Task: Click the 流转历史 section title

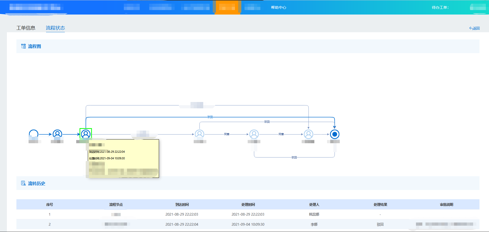Action: (x=37, y=183)
